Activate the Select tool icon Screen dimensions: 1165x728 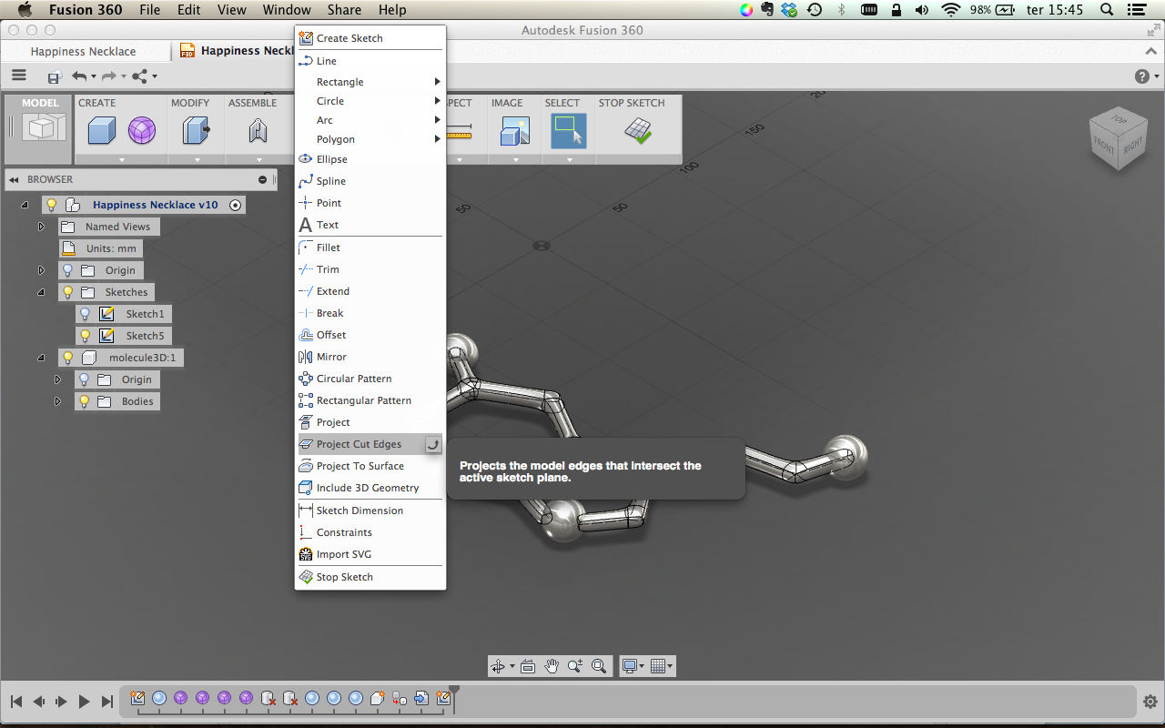(x=569, y=131)
